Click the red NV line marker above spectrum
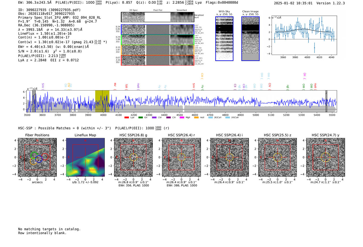The image size is (363, 247). (x=115, y=86)
